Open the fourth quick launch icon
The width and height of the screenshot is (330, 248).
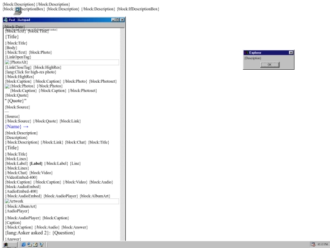(42, 244)
